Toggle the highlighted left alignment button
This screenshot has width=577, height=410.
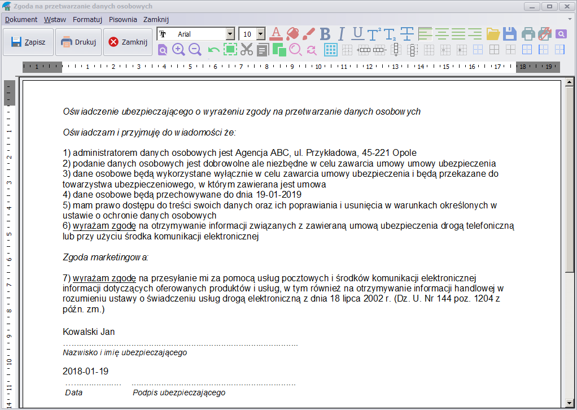[425, 34]
